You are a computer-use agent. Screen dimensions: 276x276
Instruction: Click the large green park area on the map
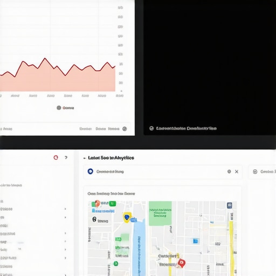click(x=160, y=213)
